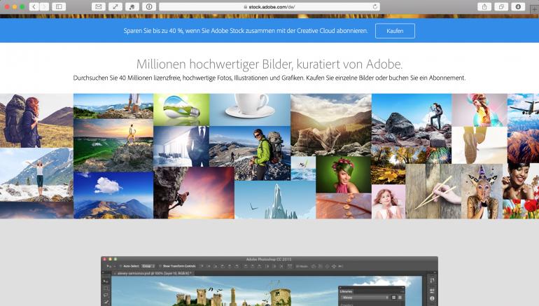Open the rock climber against sunset sky photo
Viewport: 539px width, 306px height.
click(x=194, y=193)
